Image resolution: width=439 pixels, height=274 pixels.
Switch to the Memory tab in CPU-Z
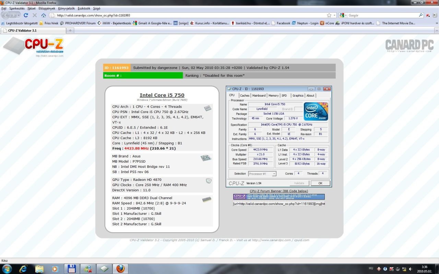point(273,96)
